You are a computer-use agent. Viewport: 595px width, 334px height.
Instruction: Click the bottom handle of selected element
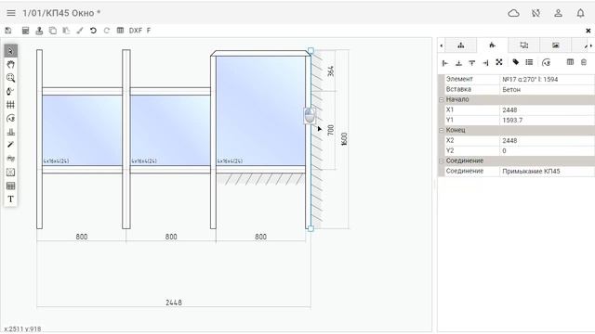point(311,228)
